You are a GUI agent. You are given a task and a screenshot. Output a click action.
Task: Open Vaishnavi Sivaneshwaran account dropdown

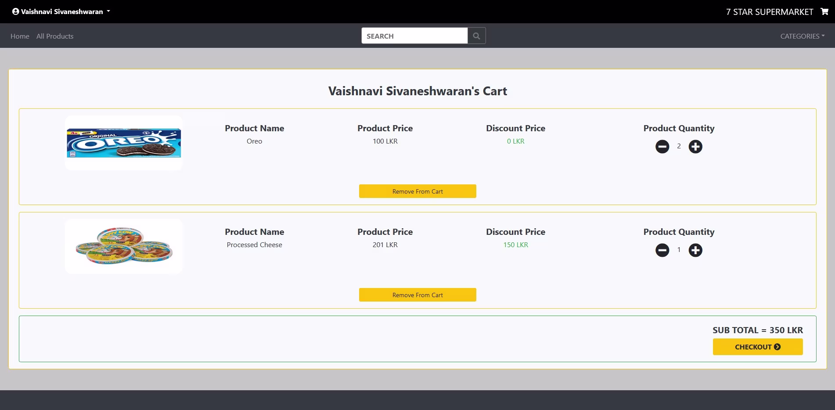point(61,12)
